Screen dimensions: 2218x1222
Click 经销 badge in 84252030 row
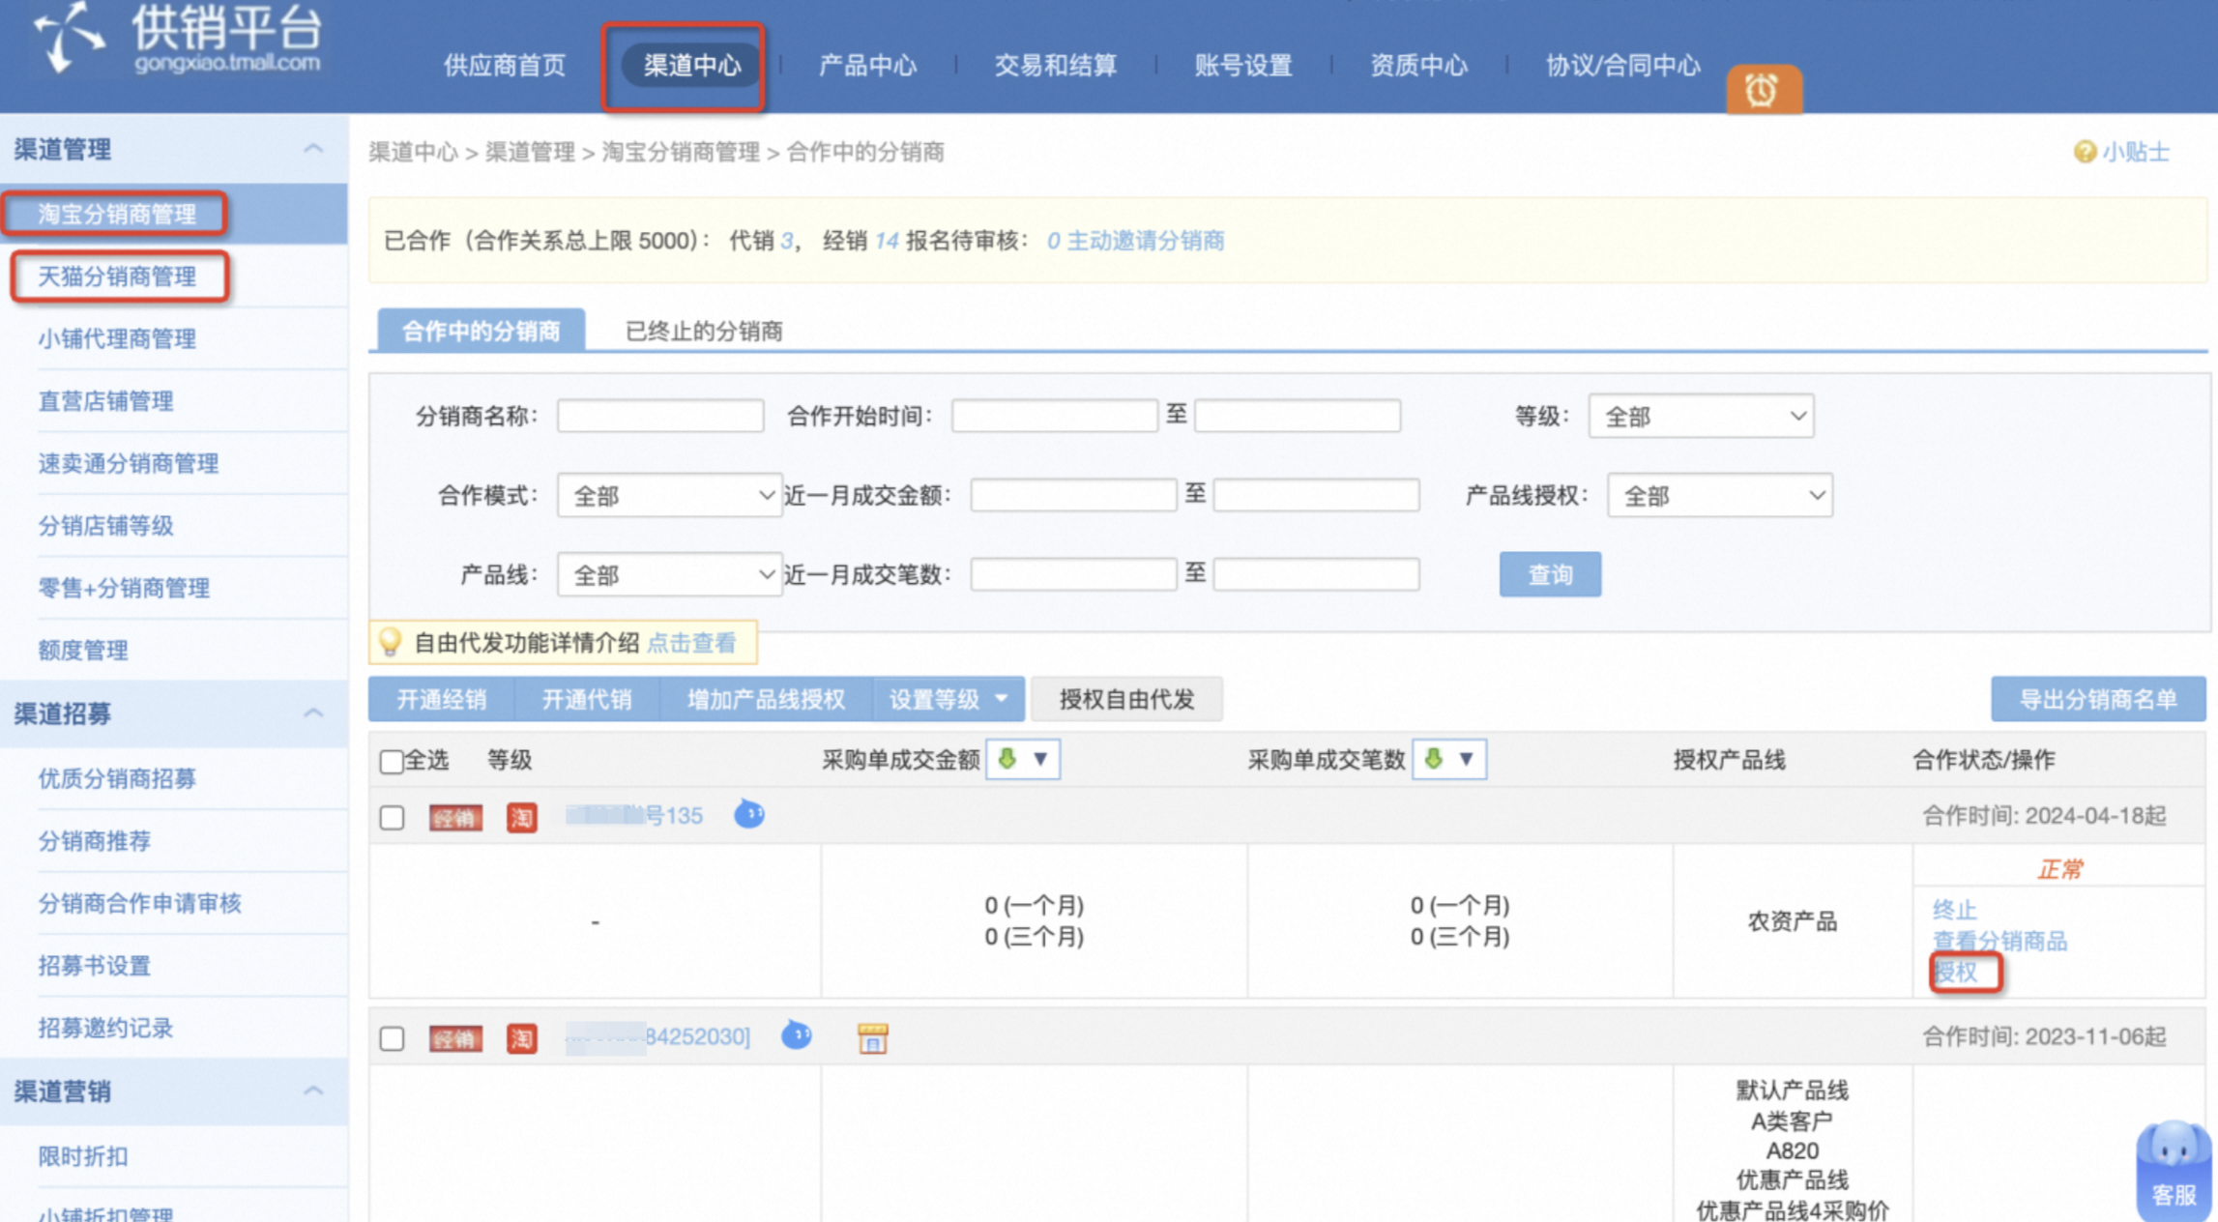coord(455,1039)
